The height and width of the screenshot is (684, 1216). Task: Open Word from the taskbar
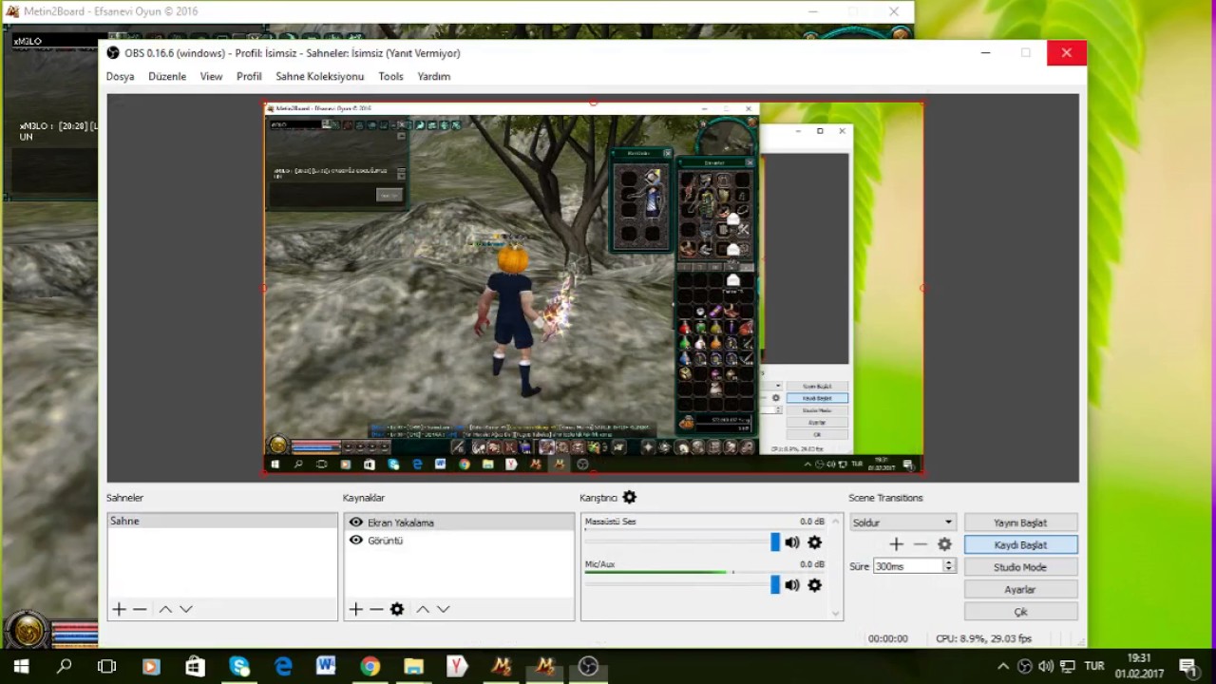tap(326, 667)
